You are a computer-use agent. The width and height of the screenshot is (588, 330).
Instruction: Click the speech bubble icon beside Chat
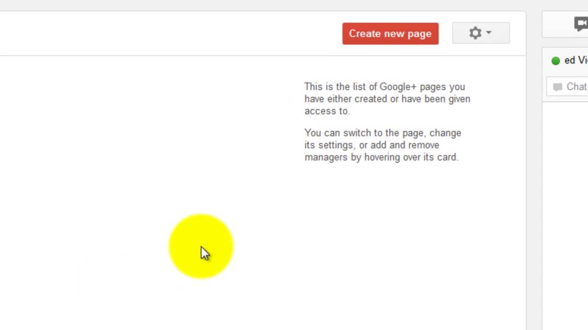(x=558, y=87)
